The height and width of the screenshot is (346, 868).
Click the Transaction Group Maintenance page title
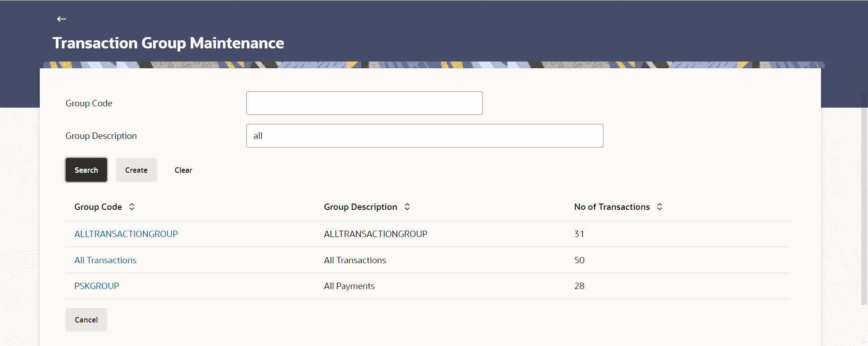(x=168, y=43)
